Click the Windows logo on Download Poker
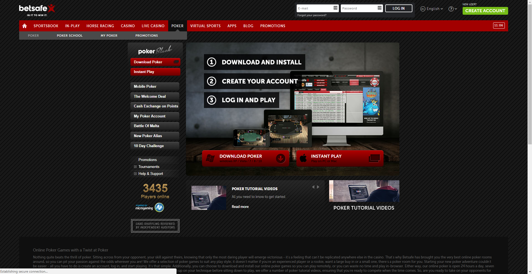The image size is (532, 274). pyautogui.click(x=210, y=159)
